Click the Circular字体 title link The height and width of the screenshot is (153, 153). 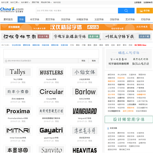point(51,99)
